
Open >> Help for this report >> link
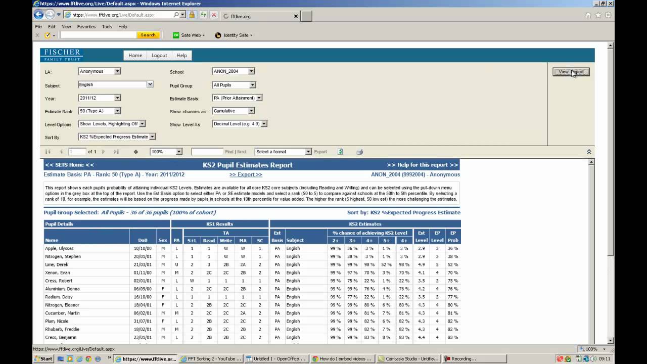423,165
